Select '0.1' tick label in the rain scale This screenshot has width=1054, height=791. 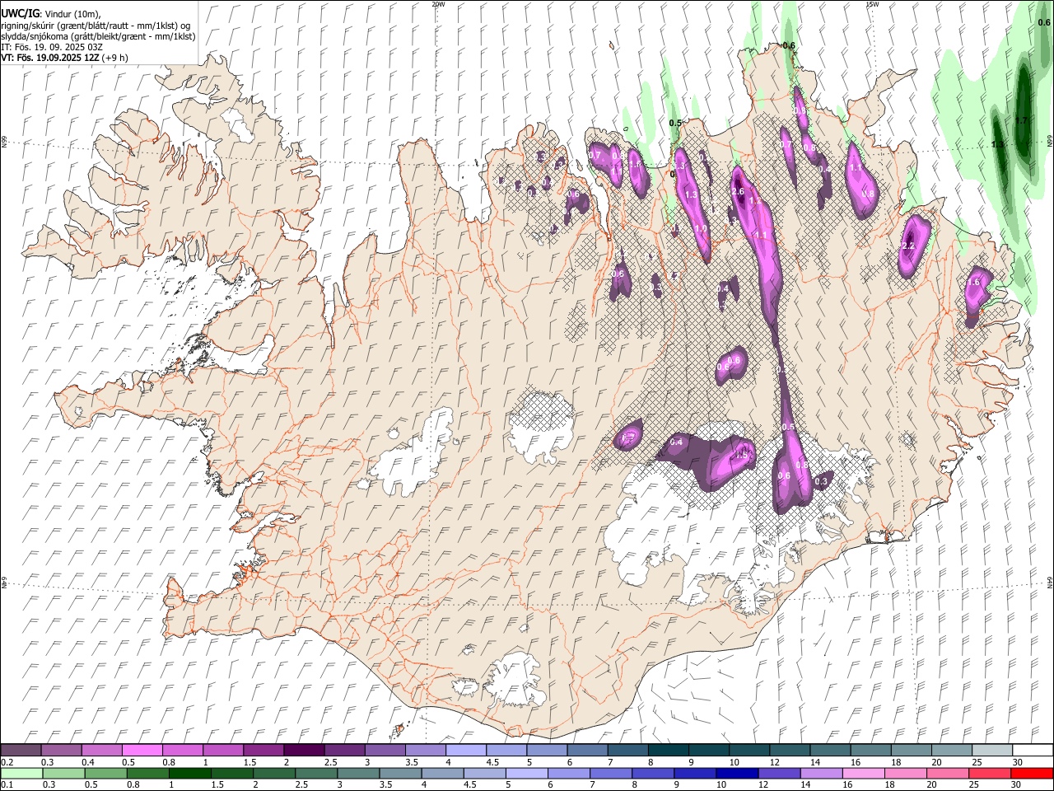tap(7, 785)
